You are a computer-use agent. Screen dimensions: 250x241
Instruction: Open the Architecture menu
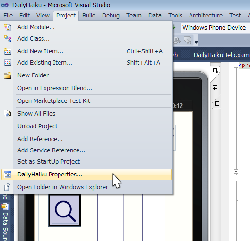(206, 16)
